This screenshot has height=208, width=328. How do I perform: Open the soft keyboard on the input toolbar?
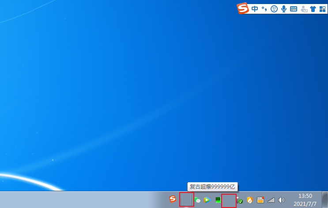294,9
